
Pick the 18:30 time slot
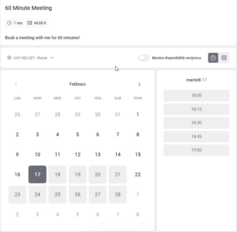[196, 123]
